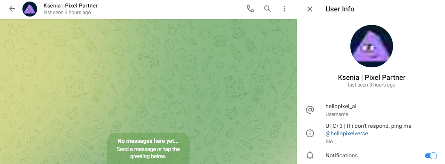Image resolution: width=445 pixels, height=164 pixels.
Task: Click the User Info panel title
Action: pyautogui.click(x=340, y=9)
